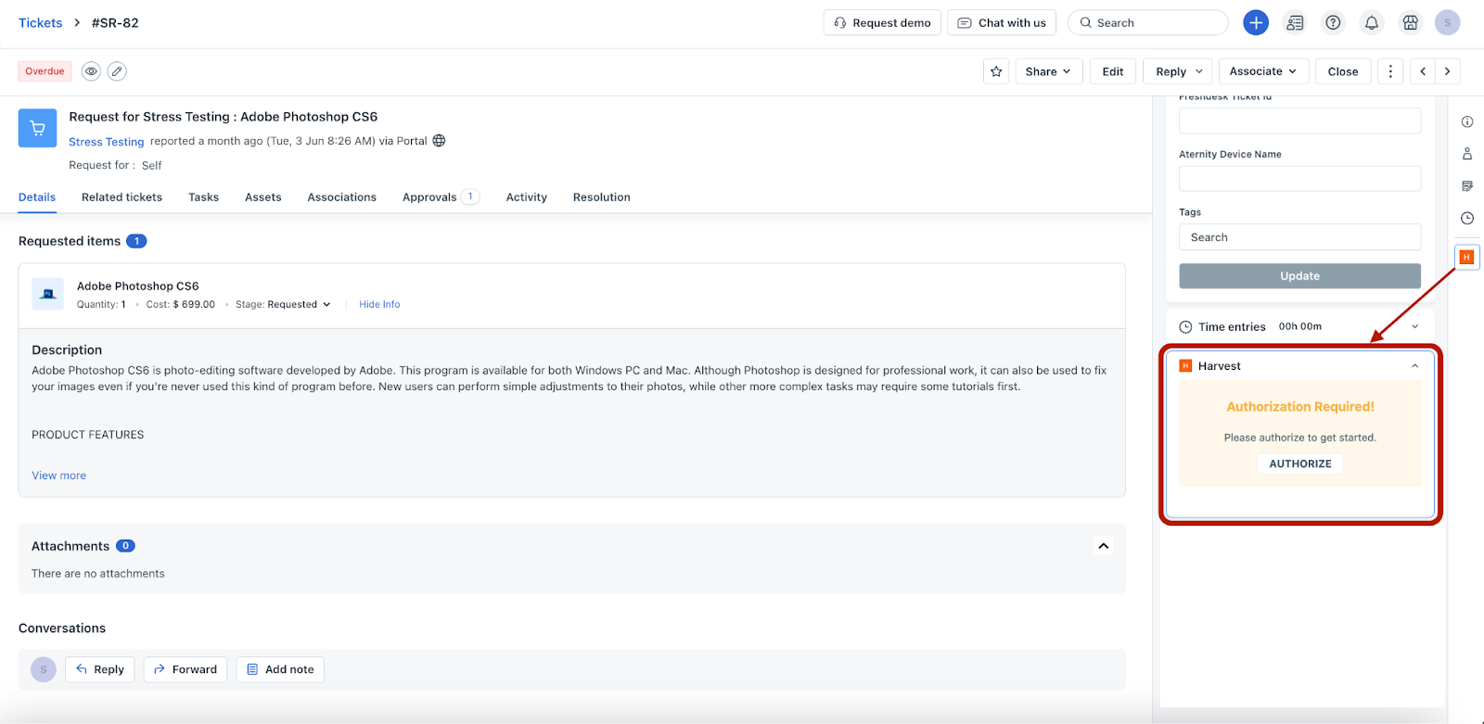Screen dimensions: 1484x724
Task: Change the Stage: Requested dropdown
Action: pyautogui.click(x=283, y=304)
